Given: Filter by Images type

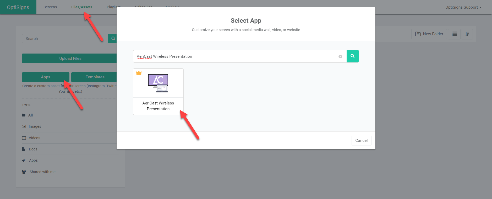Looking at the screenshot, I should tap(35, 126).
